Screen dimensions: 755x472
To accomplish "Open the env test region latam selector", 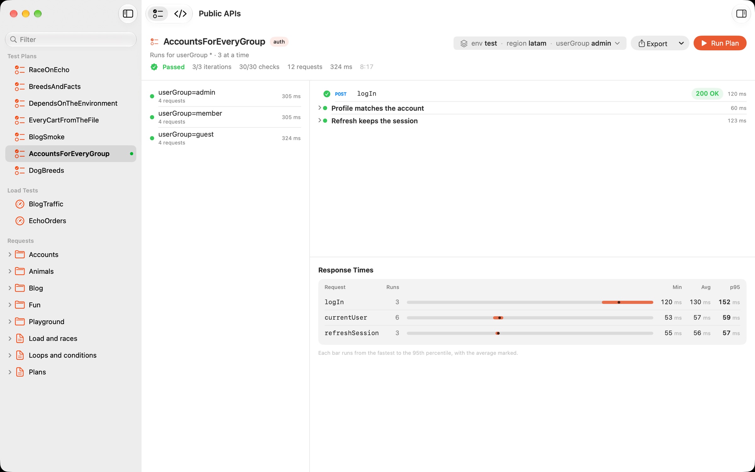I will pos(540,43).
